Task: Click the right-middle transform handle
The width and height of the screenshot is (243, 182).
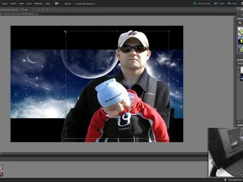Action: coord(169,84)
